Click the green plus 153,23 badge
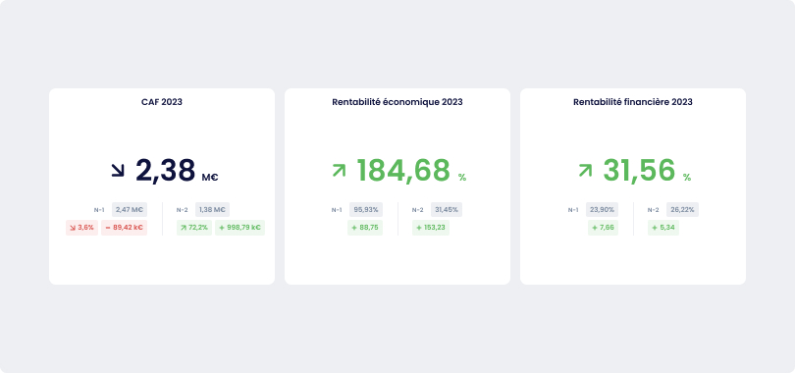 [x=431, y=228]
